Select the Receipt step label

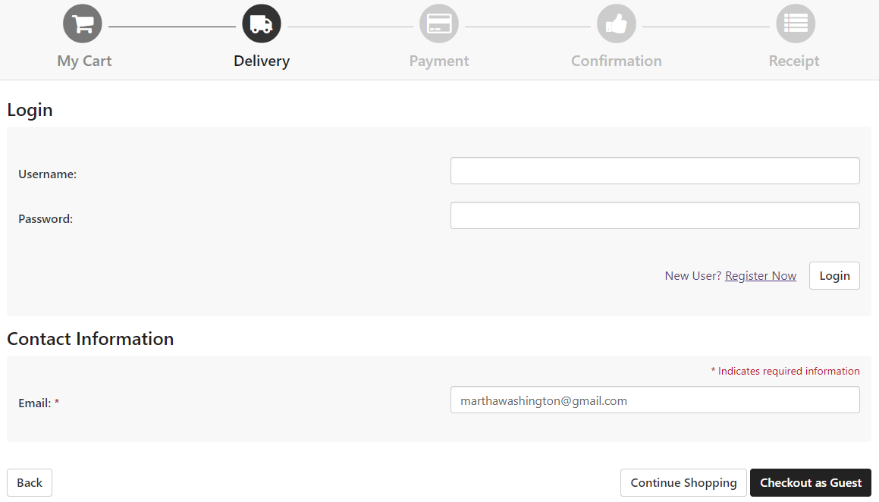click(794, 61)
